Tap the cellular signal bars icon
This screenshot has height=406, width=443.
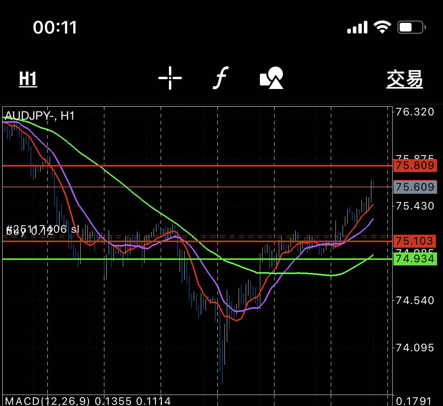(357, 27)
